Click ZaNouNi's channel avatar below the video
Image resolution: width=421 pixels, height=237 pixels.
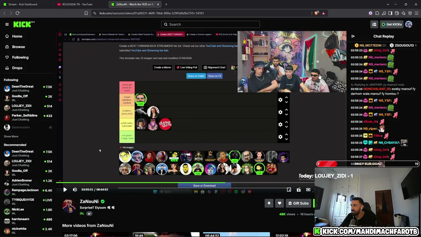click(x=69, y=206)
